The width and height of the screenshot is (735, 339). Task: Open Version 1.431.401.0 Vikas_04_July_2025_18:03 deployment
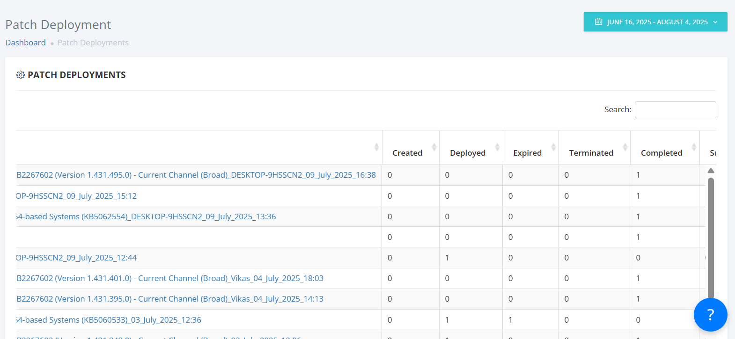pos(170,278)
